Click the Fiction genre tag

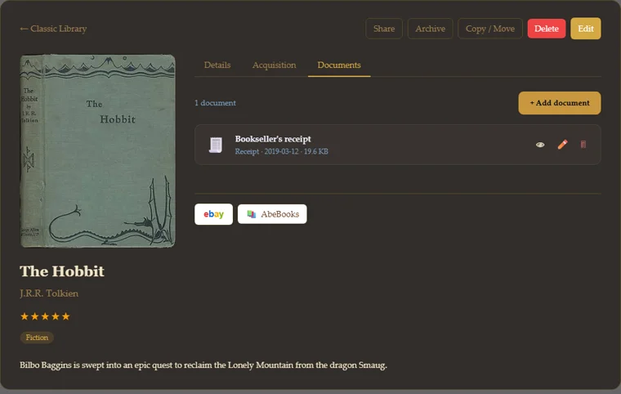37,338
